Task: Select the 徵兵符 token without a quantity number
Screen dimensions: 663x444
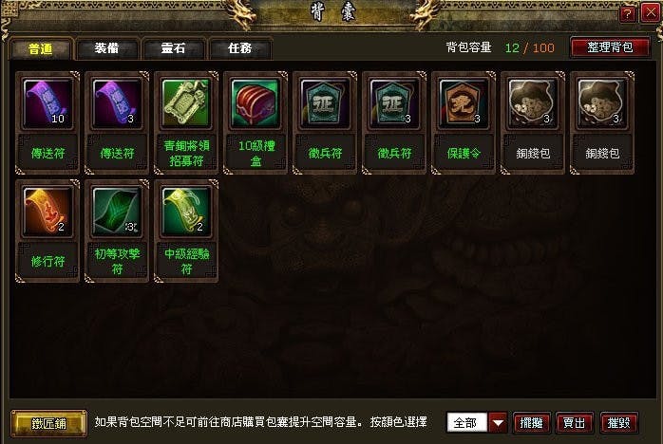Action: pyautogui.click(x=325, y=103)
